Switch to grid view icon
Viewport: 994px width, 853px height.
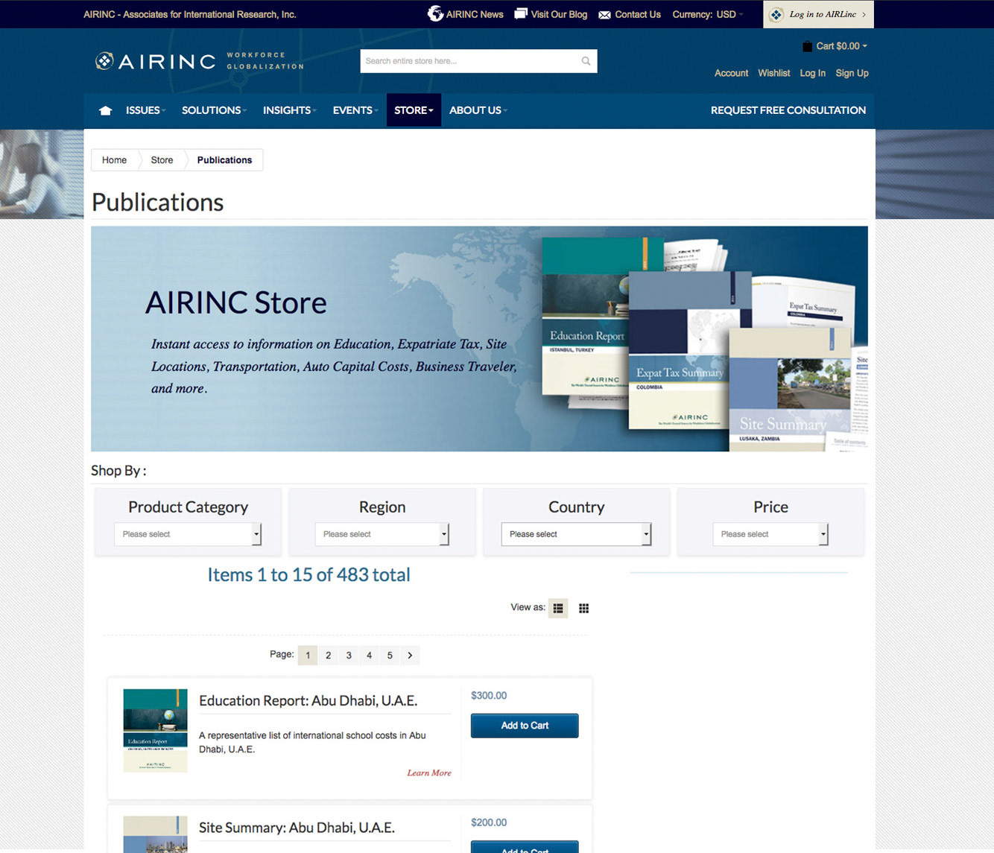coord(584,608)
